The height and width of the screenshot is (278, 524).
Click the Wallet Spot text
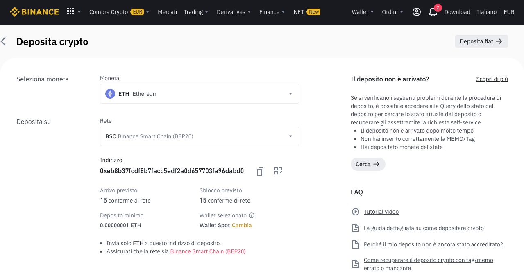tap(215, 225)
